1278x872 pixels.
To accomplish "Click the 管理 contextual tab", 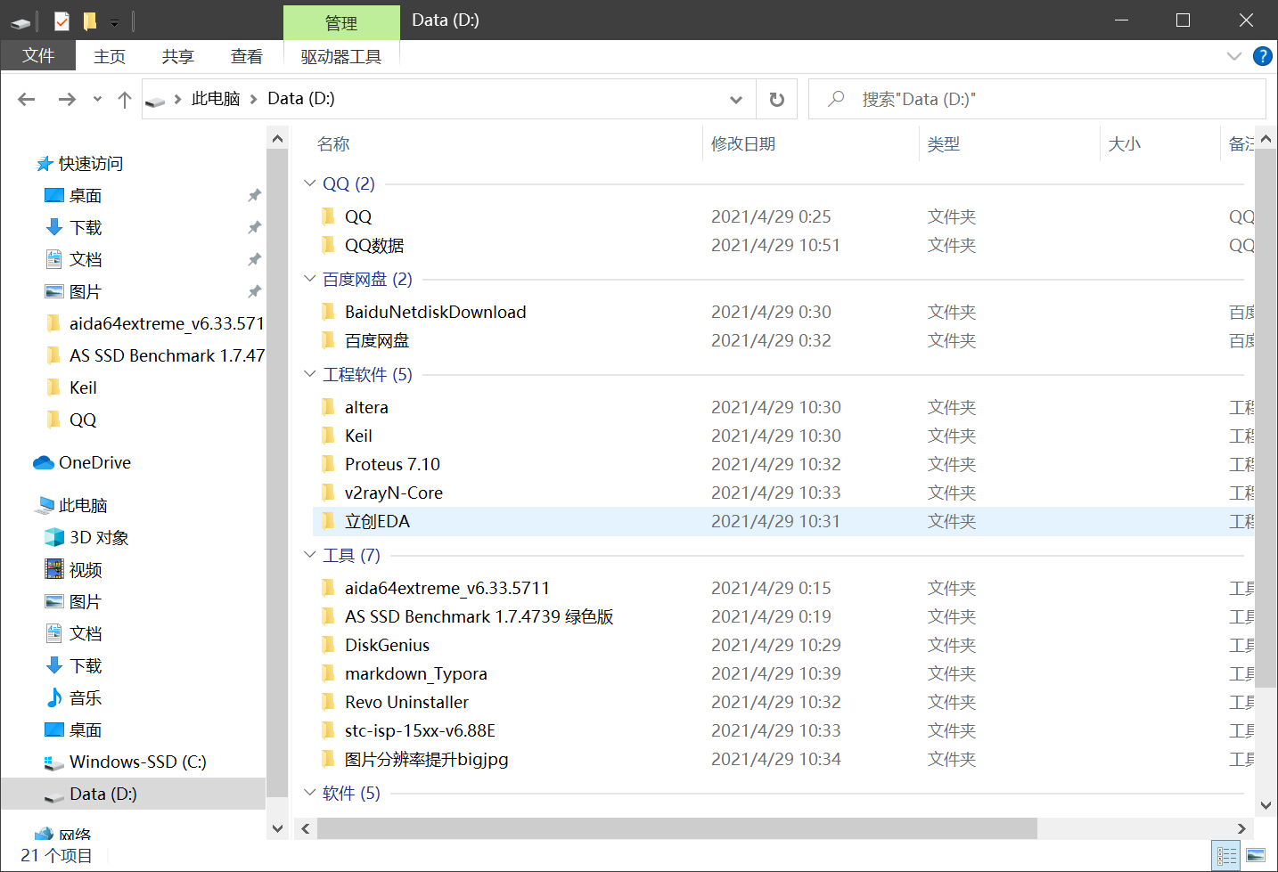I will coord(341,23).
